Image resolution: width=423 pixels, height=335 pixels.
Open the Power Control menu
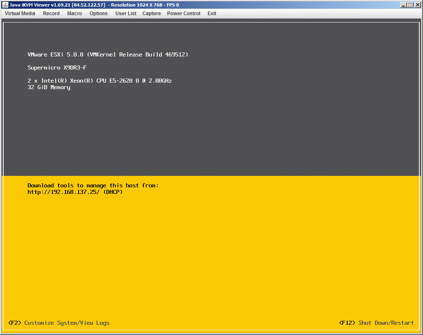click(183, 13)
